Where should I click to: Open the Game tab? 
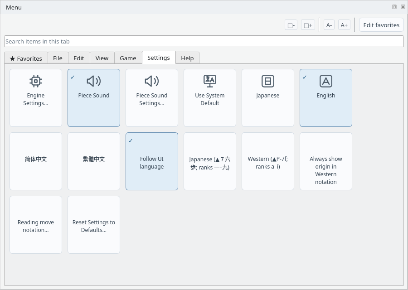(x=128, y=58)
